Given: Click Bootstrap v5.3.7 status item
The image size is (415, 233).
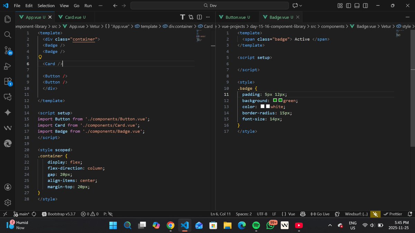Looking at the screenshot, I should click(59, 214).
